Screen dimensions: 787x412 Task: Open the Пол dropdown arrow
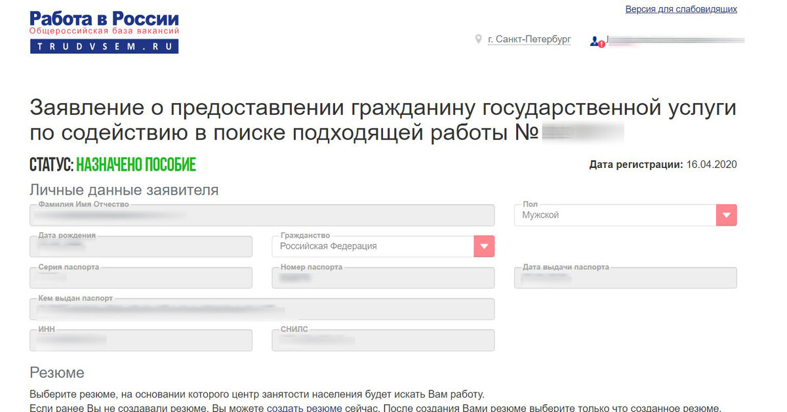tap(726, 215)
